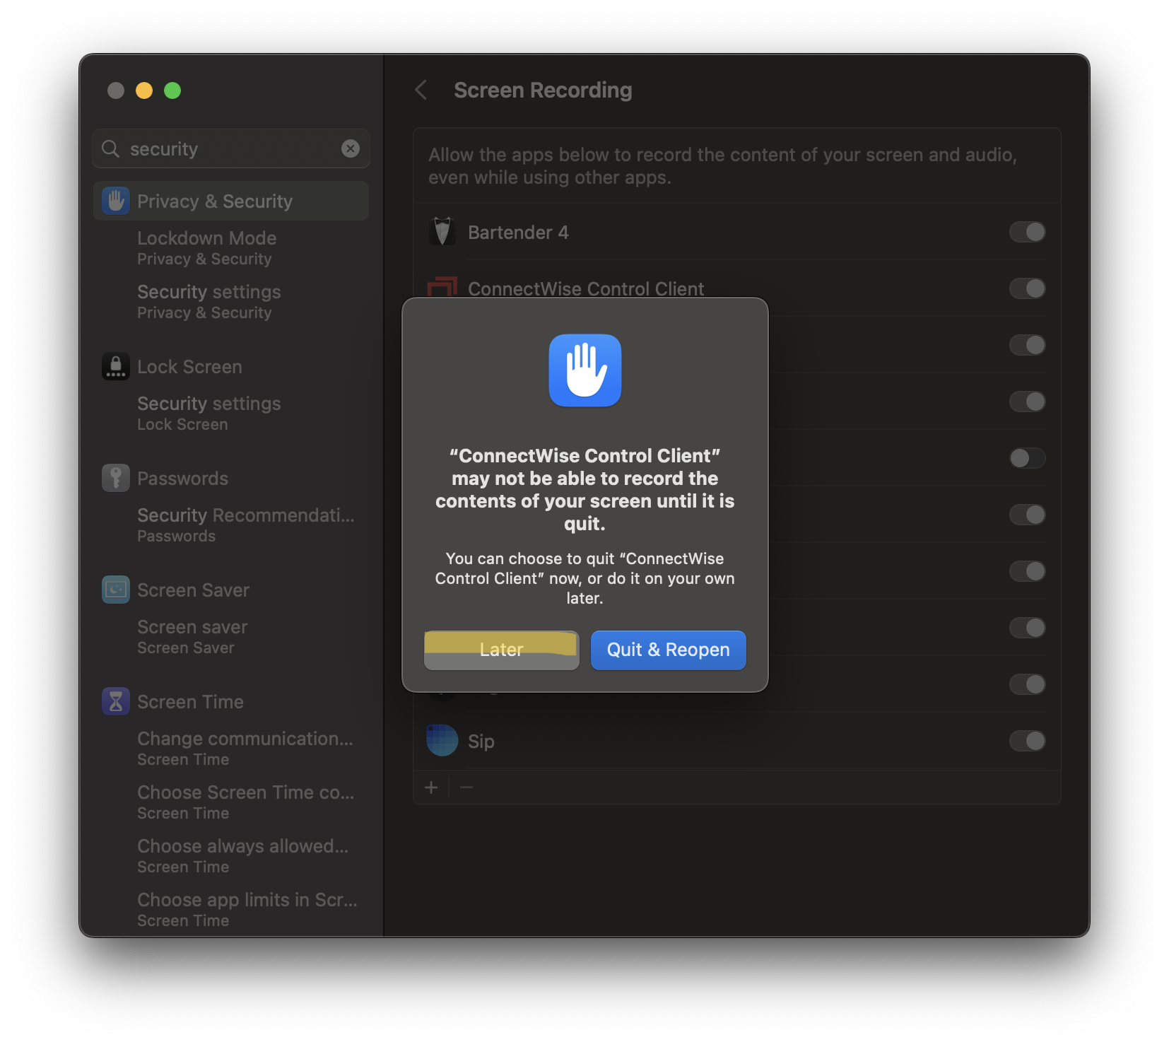Select Screen Time sidebar heading
Image resolution: width=1169 pixels, height=1042 pixels.
click(x=190, y=701)
